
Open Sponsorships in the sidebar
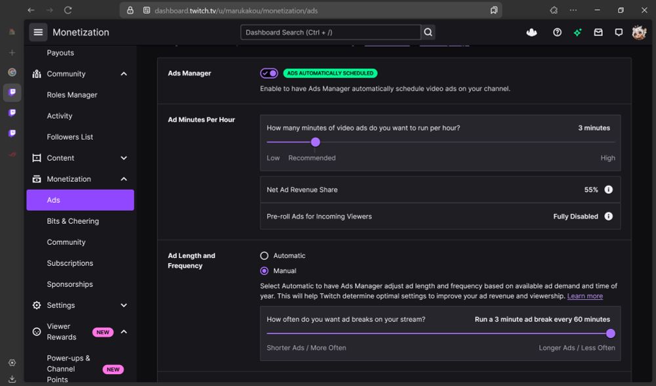click(70, 284)
